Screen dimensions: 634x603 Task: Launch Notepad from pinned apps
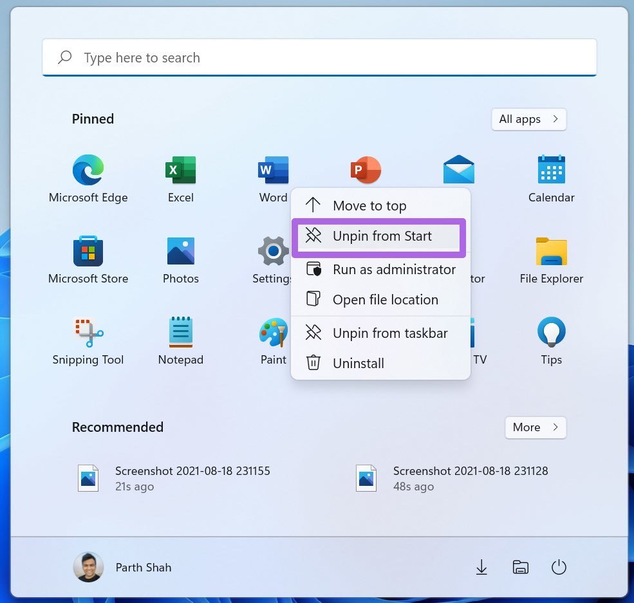[180, 333]
